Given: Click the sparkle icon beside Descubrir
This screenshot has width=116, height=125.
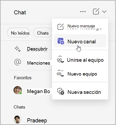Looking at the screenshot, I should point(18,49).
